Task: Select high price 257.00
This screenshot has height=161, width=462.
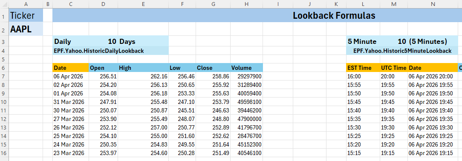Action: click(143, 128)
